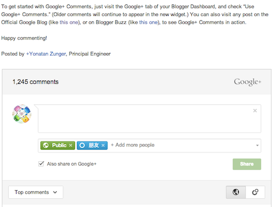Open the second 'this one' Blogger Buzz link
Viewport: 277px width, 207px height.
pos(148,23)
